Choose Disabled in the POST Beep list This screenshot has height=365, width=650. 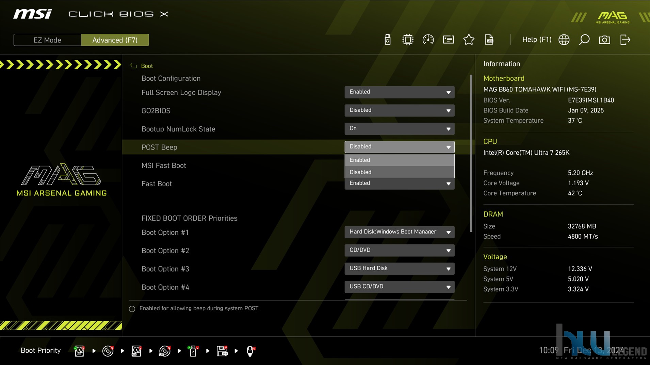pos(399,172)
